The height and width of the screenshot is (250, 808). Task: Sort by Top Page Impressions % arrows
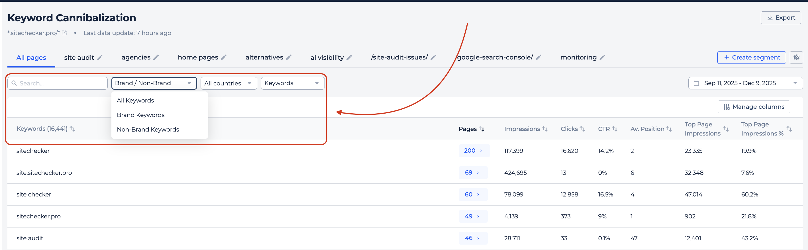789,129
